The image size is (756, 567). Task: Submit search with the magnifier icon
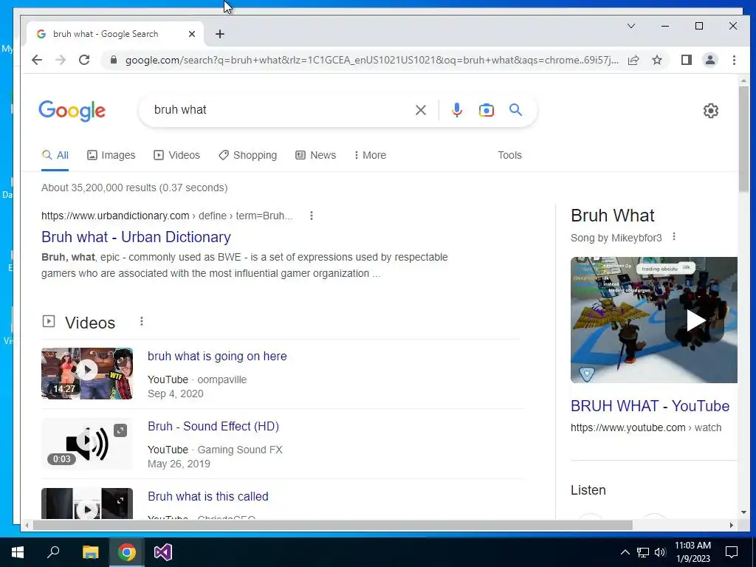pos(516,110)
